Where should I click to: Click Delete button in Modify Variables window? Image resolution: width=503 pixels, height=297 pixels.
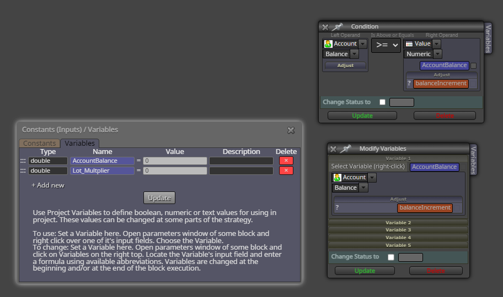coord(436,271)
